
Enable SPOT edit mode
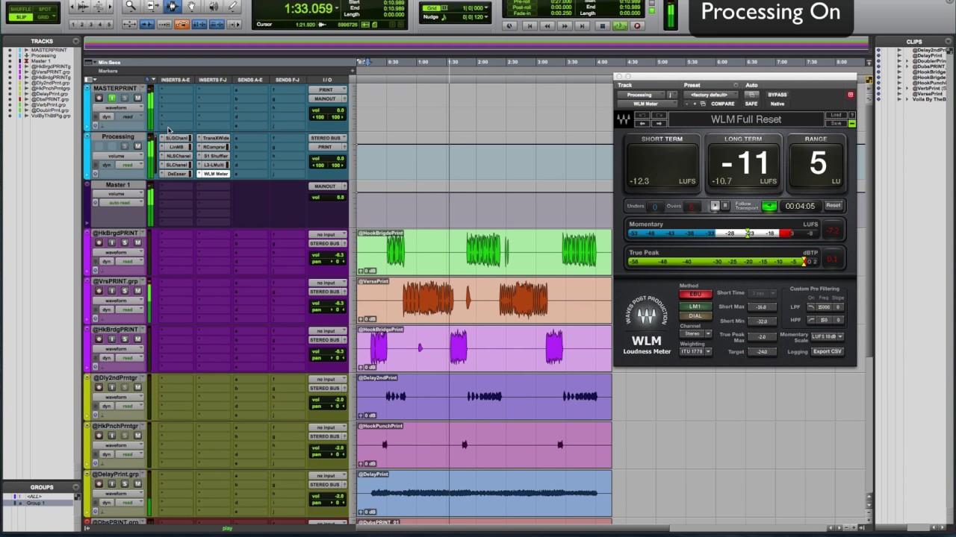coord(46,8)
